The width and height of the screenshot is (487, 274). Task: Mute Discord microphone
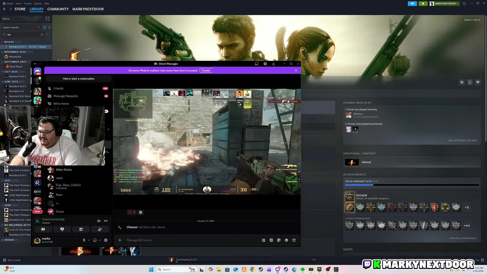click(84, 240)
